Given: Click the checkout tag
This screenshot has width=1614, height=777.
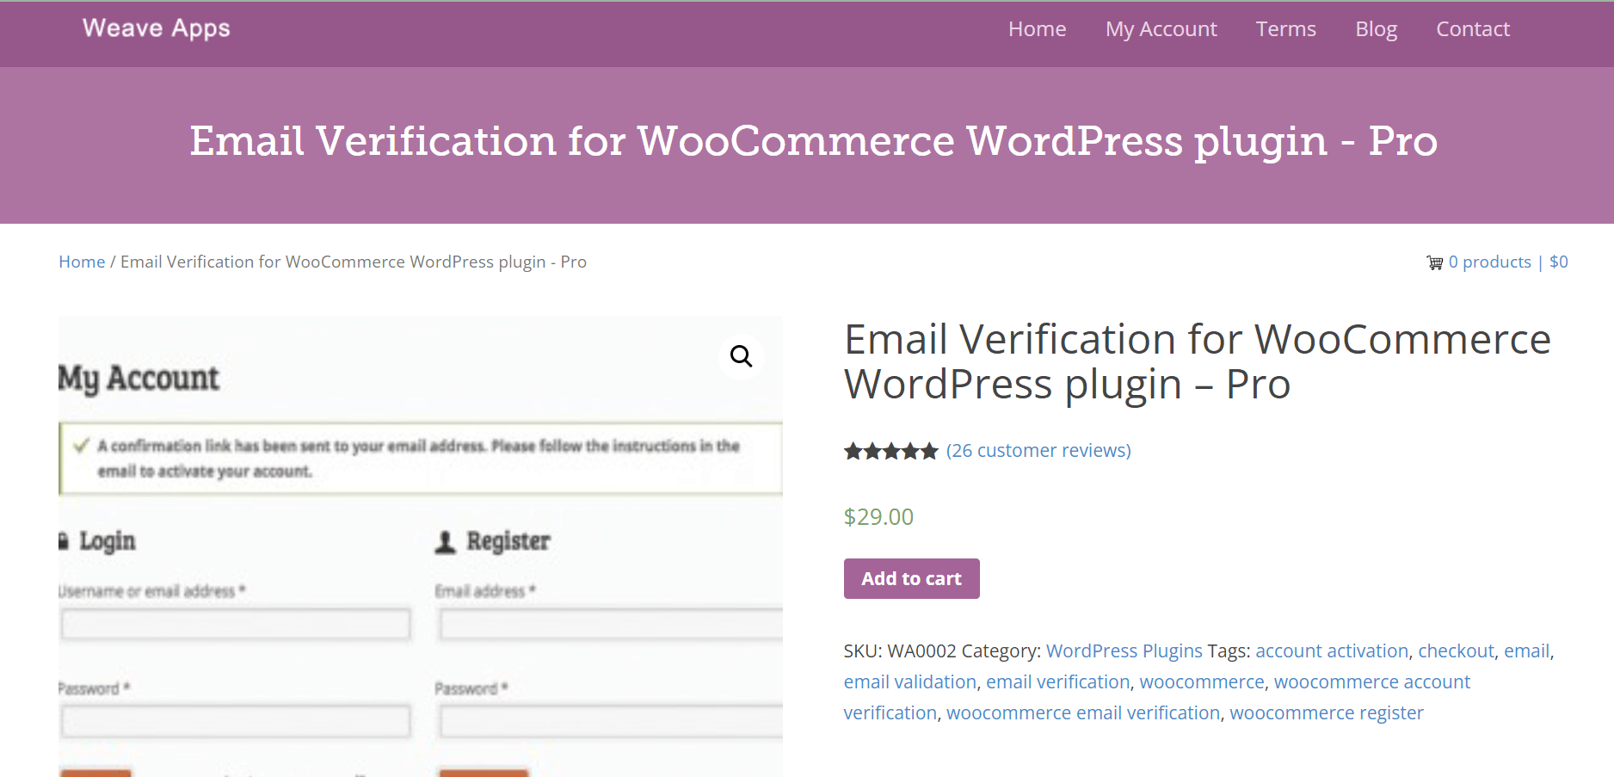Looking at the screenshot, I should click(1456, 651).
